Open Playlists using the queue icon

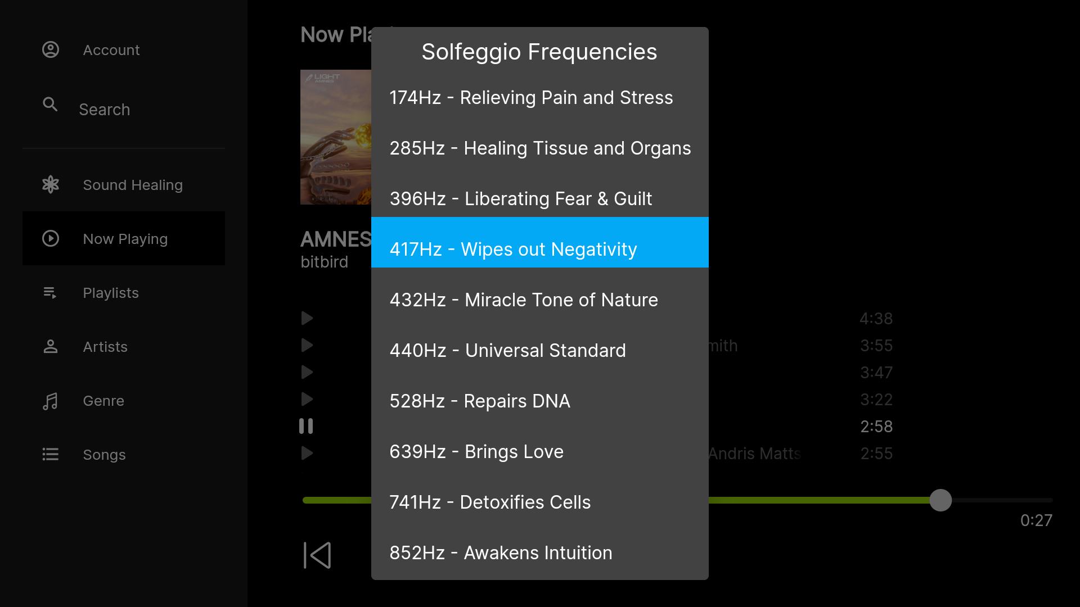pos(49,292)
